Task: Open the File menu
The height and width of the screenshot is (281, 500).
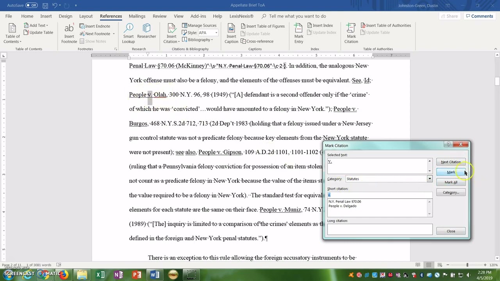Action: point(9,16)
